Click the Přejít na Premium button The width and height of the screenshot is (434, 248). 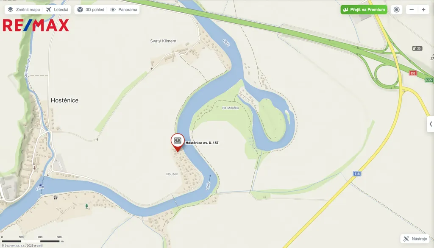pyautogui.click(x=364, y=10)
